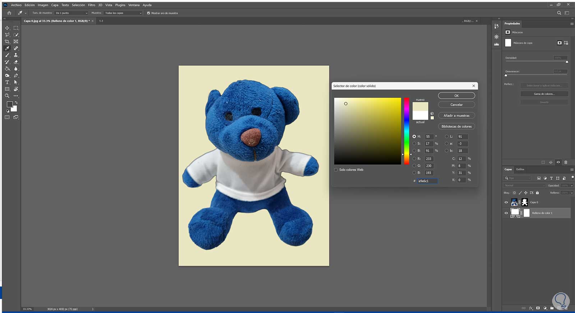Click Añadir a muestras button
Screen dimensions: 575x313
456,116
